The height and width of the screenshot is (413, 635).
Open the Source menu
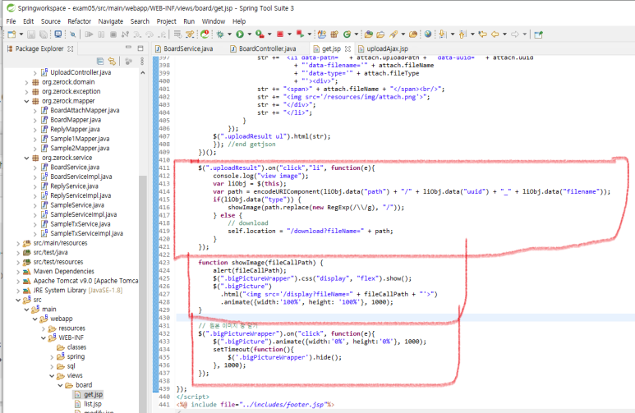51,21
